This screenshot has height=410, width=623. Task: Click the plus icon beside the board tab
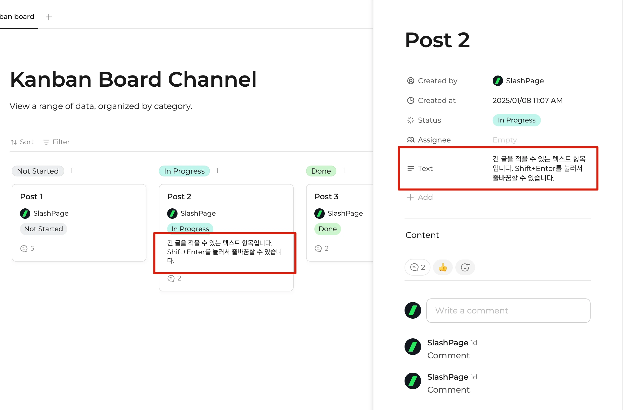pos(49,17)
